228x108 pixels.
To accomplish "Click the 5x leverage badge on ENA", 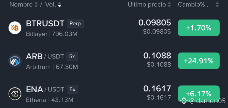I will (x=72, y=89).
